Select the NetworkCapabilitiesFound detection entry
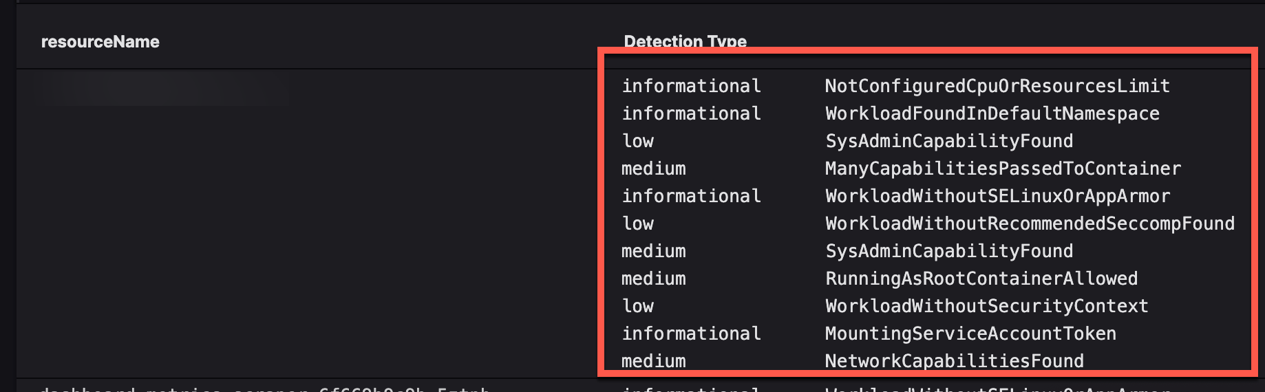The width and height of the screenshot is (1265, 392). 954,361
